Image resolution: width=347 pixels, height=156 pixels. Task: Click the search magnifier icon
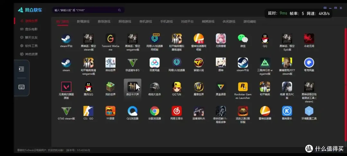point(120,10)
